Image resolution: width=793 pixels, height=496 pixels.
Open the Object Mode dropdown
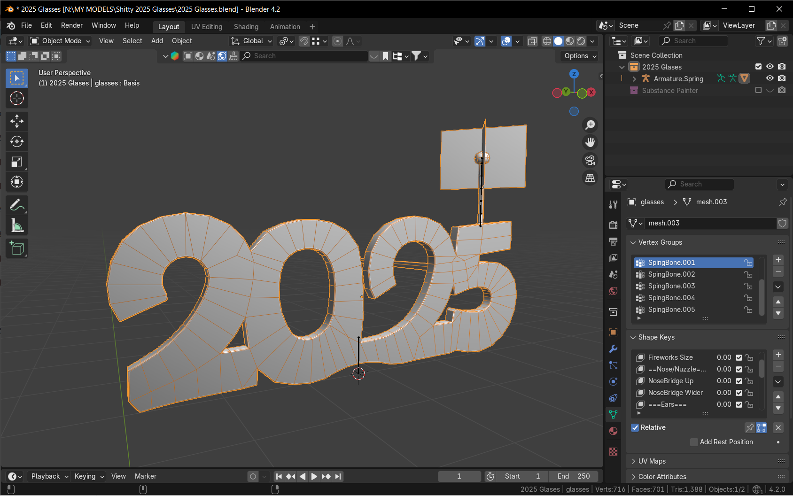point(60,41)
